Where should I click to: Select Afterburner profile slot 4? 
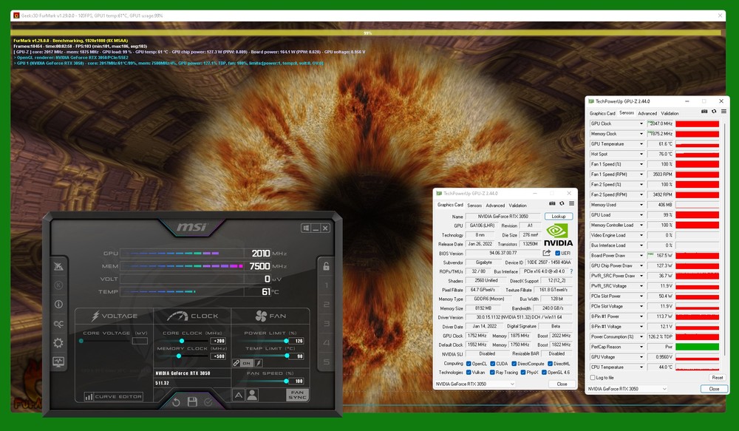[x=326, y=343]
